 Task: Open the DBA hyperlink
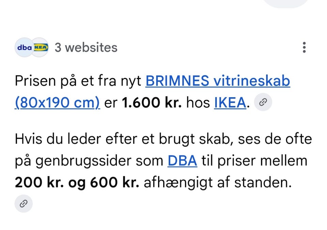point(183,161)
